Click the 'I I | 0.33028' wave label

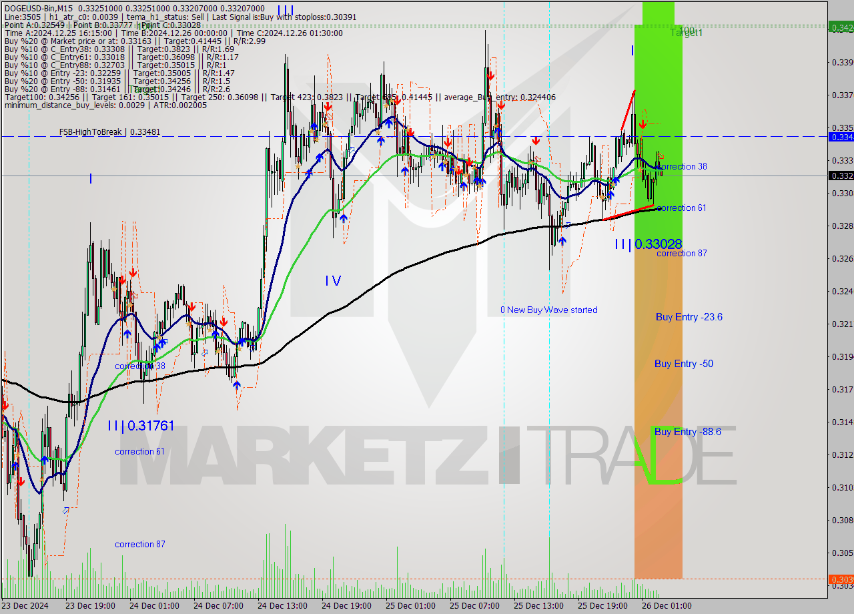[x=648, y=244]
